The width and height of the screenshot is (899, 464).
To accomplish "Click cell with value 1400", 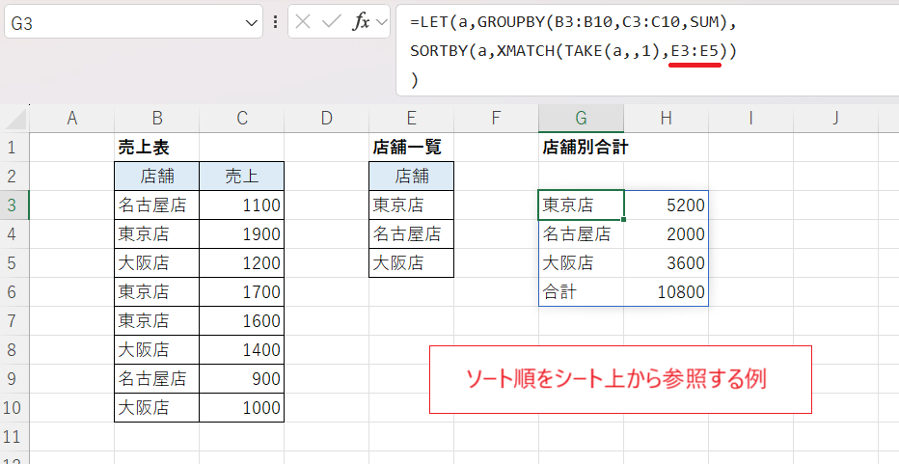I will (x=242, y=350).
